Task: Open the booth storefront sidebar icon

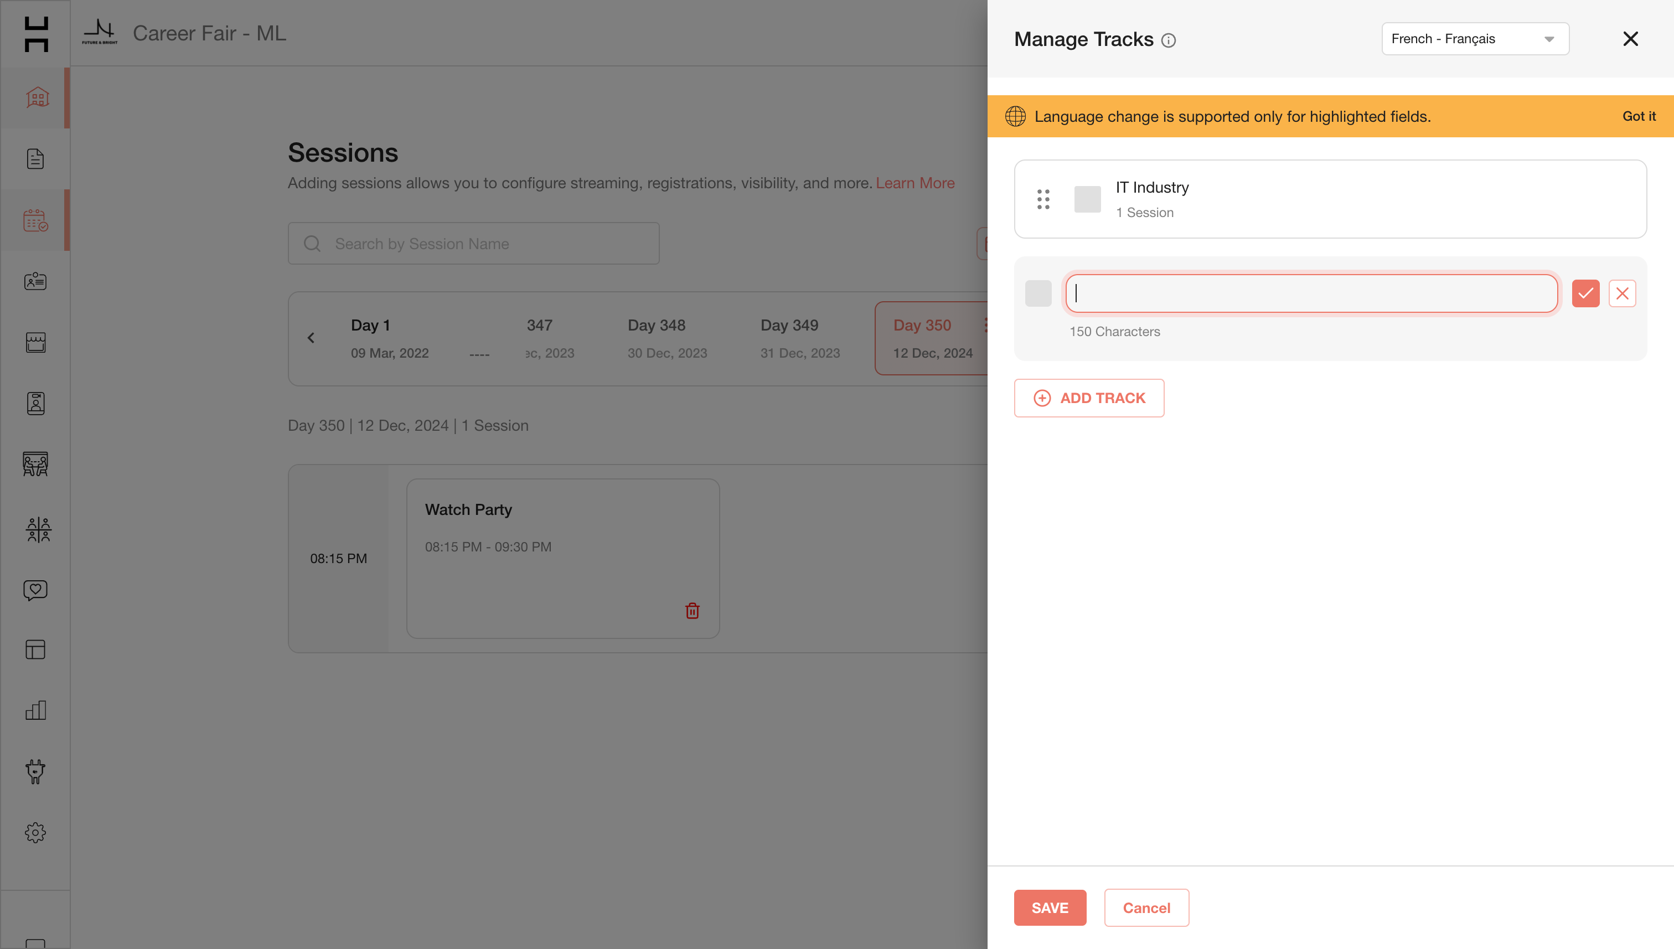Action: coord(36,342)
